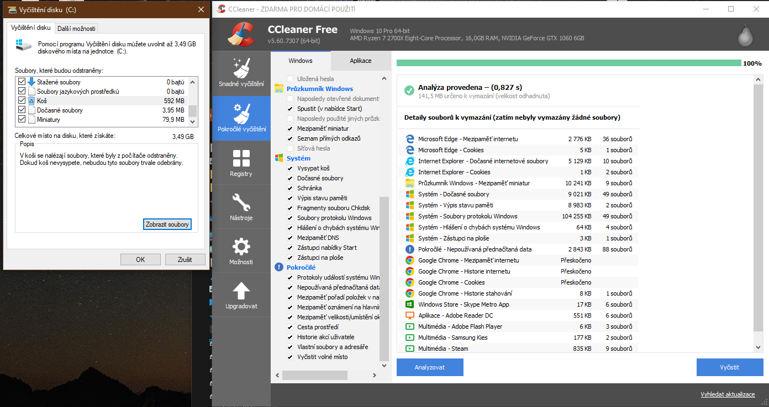The width and height of the screenshot is (769, 407).
Task: Toggle Soubory jazykových prostředků checkbox
Action: point(22,91)
